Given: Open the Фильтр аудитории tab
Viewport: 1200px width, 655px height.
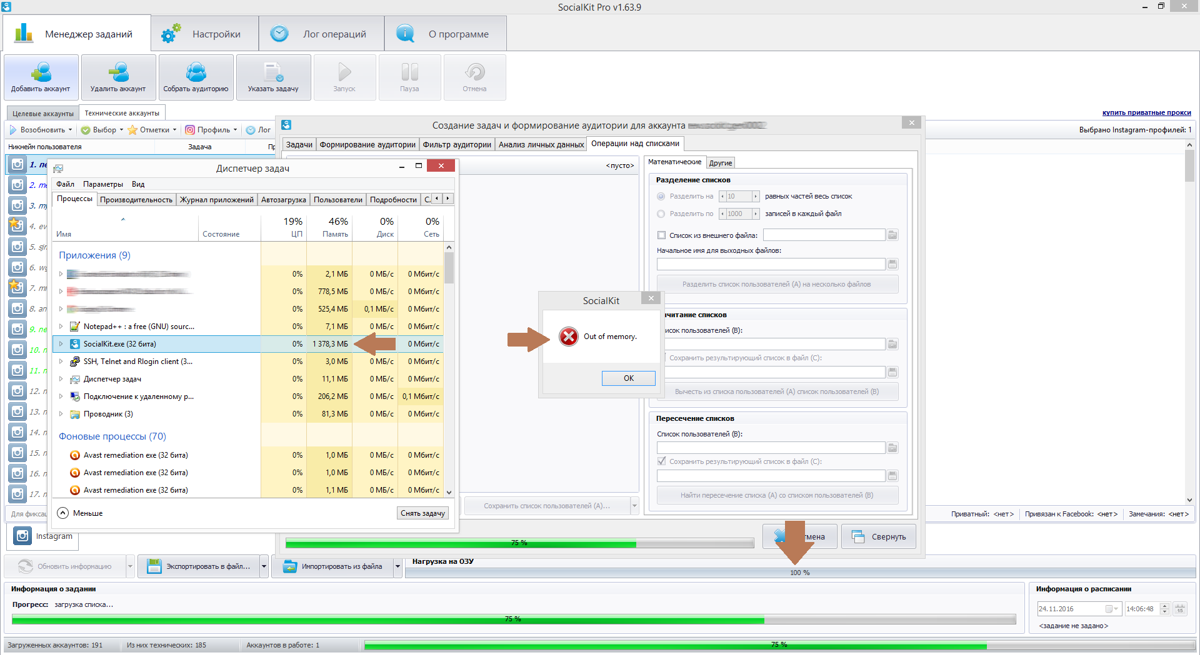Looking at the screenshot, I should point(456,145).
